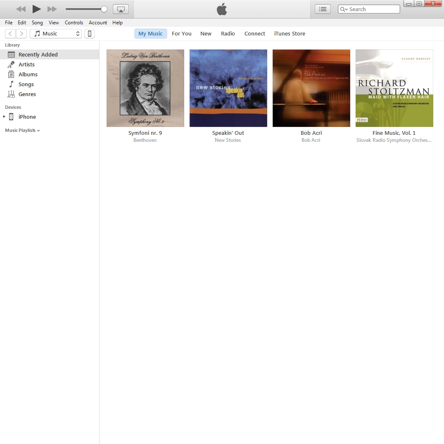The width and height of the screenshot is (444, 444).
Task: Click the iPhone device button in toolbar
Action: pyautogui.click(x=89, y=34)
